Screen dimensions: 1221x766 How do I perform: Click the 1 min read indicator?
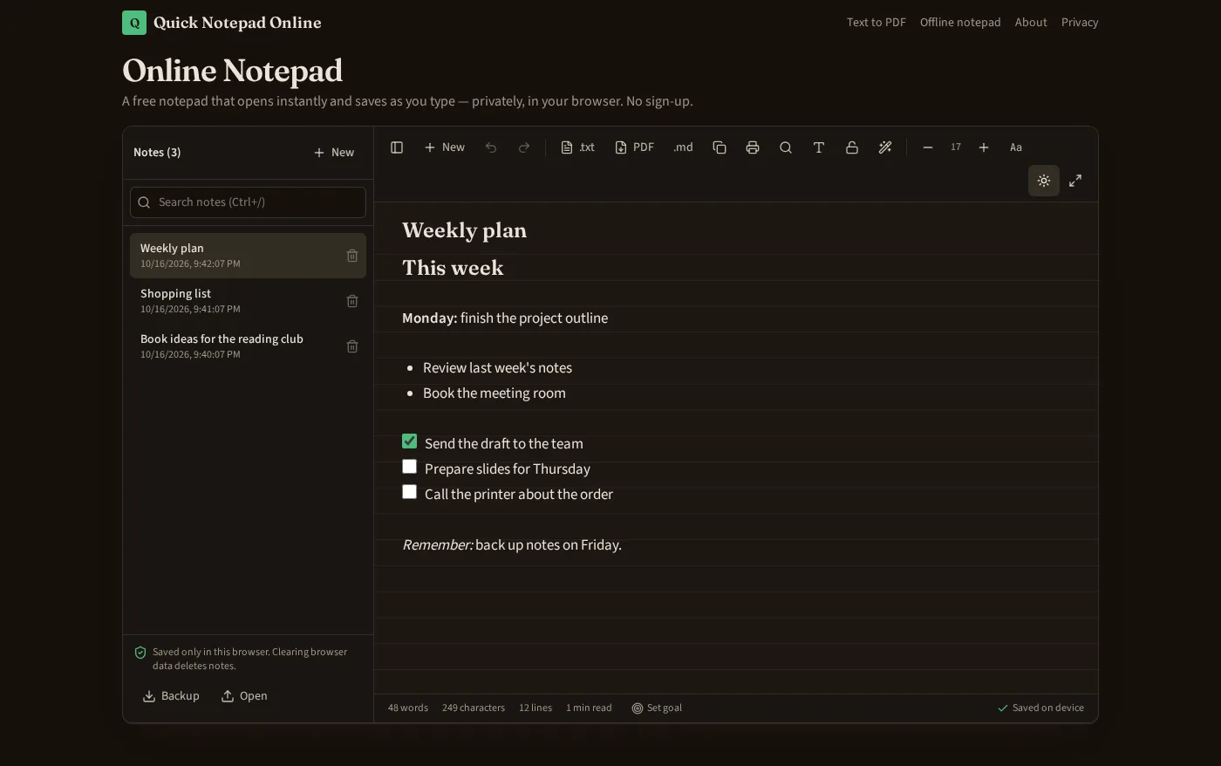point(589,708)
